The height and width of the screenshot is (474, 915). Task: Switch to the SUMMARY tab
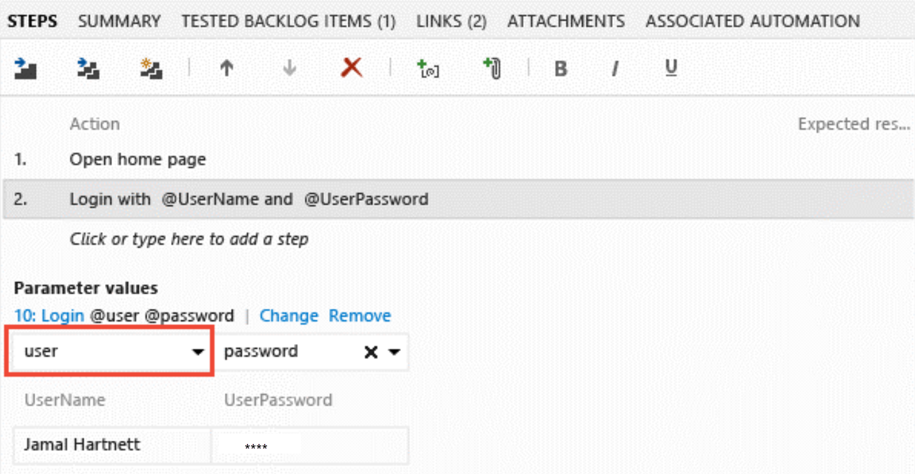[x=119, y=20]
